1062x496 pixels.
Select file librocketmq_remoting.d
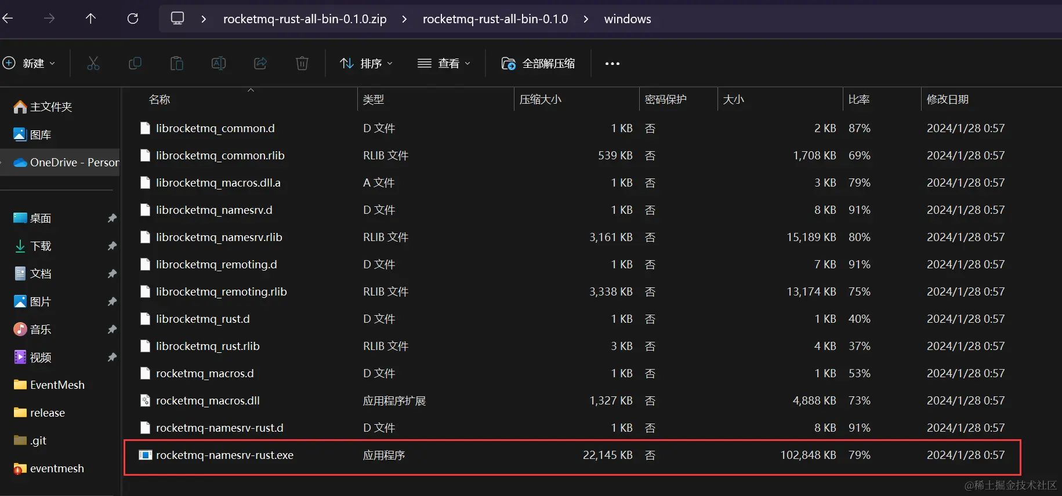pos(216,264)
